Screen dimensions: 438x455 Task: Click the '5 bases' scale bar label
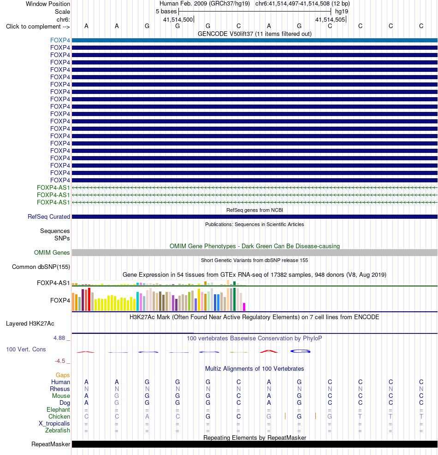pos(166,12)
